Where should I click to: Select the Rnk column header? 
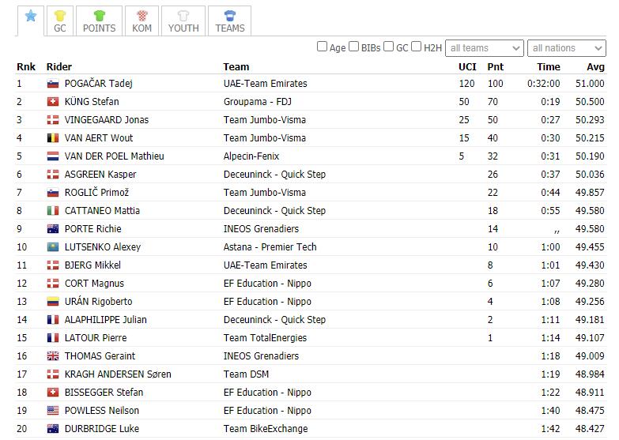(26, 66)
